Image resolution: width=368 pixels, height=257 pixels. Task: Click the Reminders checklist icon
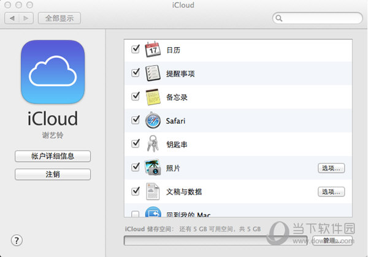[x=153, y=73]
